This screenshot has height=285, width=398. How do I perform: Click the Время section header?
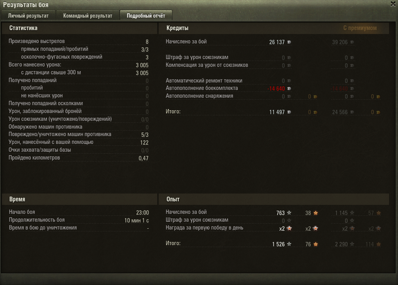[17, 199]
